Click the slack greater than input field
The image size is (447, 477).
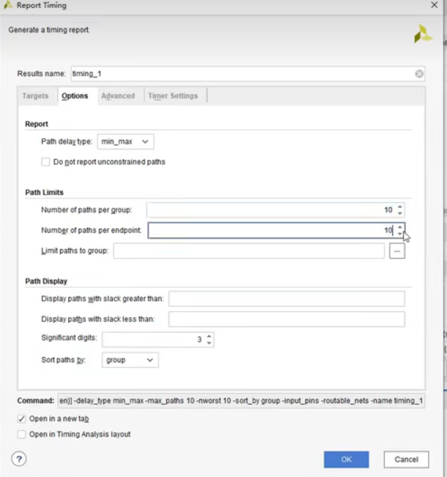click(287, 299)
